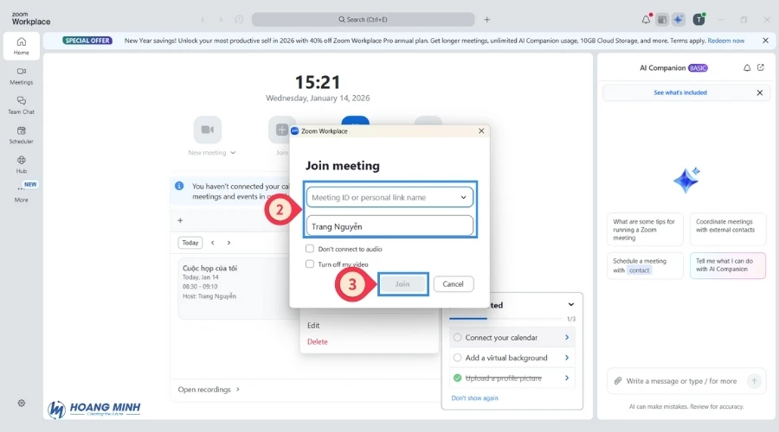Click the New meeting camera icon
The height and width of the screenshot is (432, 779).
[x=207, y=130]
